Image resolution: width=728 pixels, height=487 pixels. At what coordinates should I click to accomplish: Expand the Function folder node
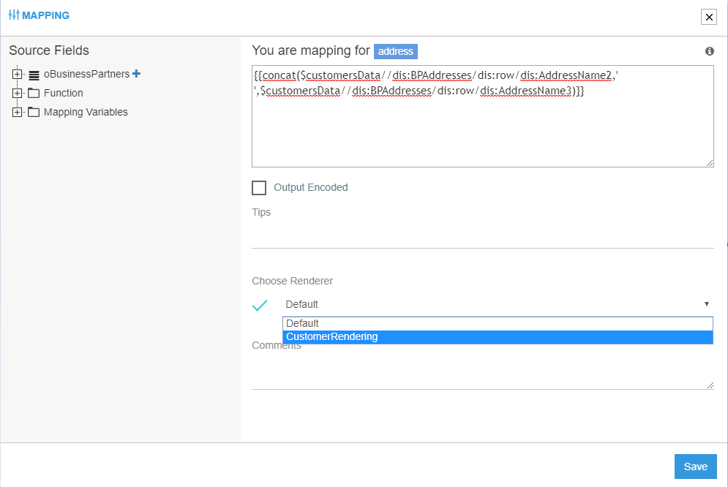(18, 93)
